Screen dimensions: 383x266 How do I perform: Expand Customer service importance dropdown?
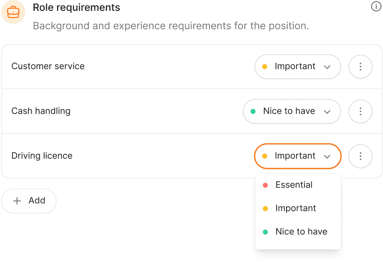pyautogui.click(x=297, y=67)
